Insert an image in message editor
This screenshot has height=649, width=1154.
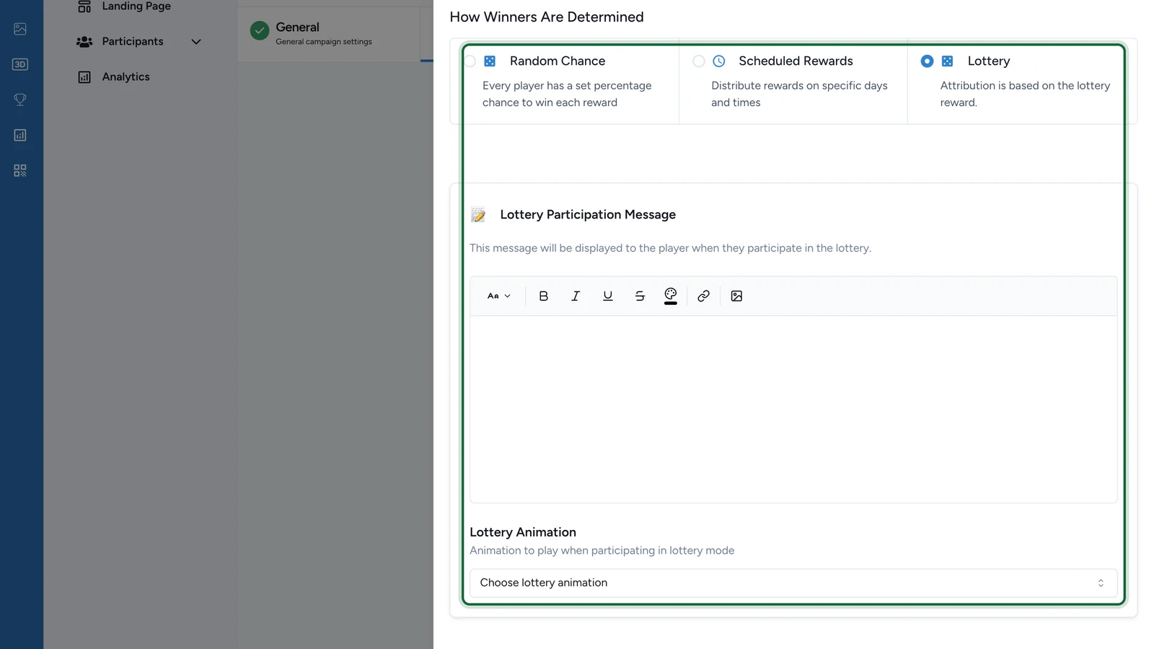tap(736, 296)
